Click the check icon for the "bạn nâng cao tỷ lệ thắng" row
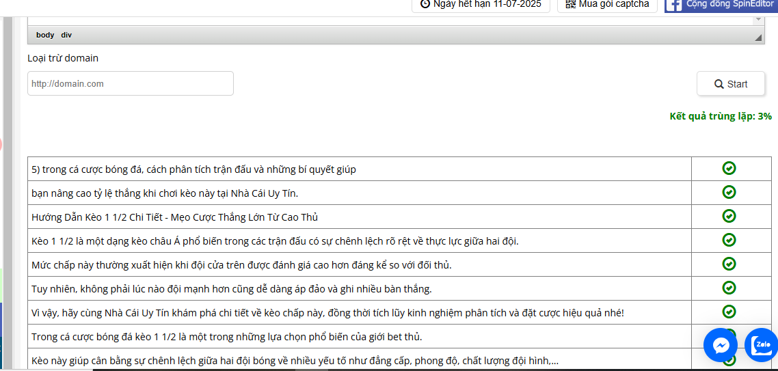This screenshot has width=778, height=371. 729,193
